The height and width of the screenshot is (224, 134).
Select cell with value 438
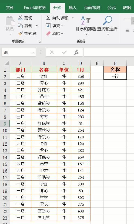point(81,211)
